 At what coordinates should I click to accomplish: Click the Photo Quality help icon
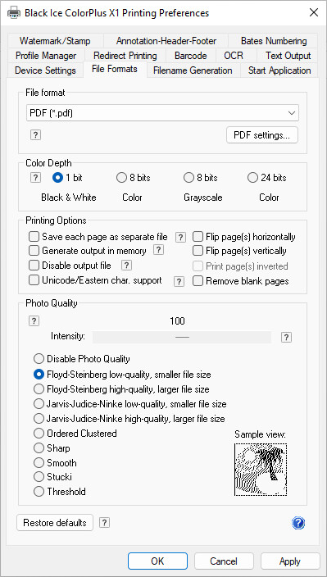pos(34,321)
